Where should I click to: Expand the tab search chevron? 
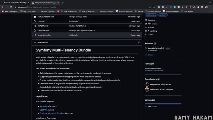[x=210, y=3]
